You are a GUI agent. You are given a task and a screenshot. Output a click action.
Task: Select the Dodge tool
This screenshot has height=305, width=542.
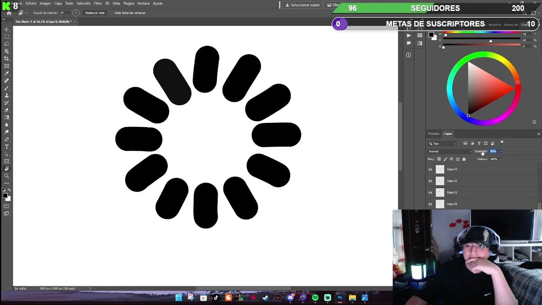coord(7,132)
